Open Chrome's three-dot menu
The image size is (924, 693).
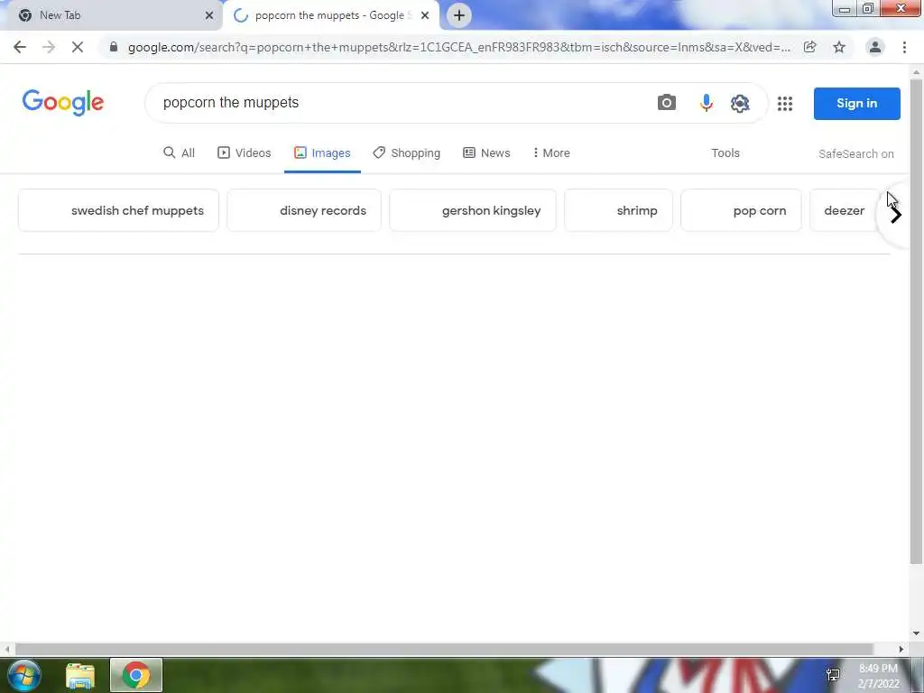tap(904, 47)
